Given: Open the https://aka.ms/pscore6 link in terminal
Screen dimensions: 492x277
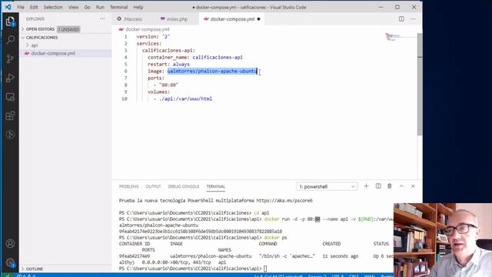Looking at the screenshot, I should coord(284,200).
